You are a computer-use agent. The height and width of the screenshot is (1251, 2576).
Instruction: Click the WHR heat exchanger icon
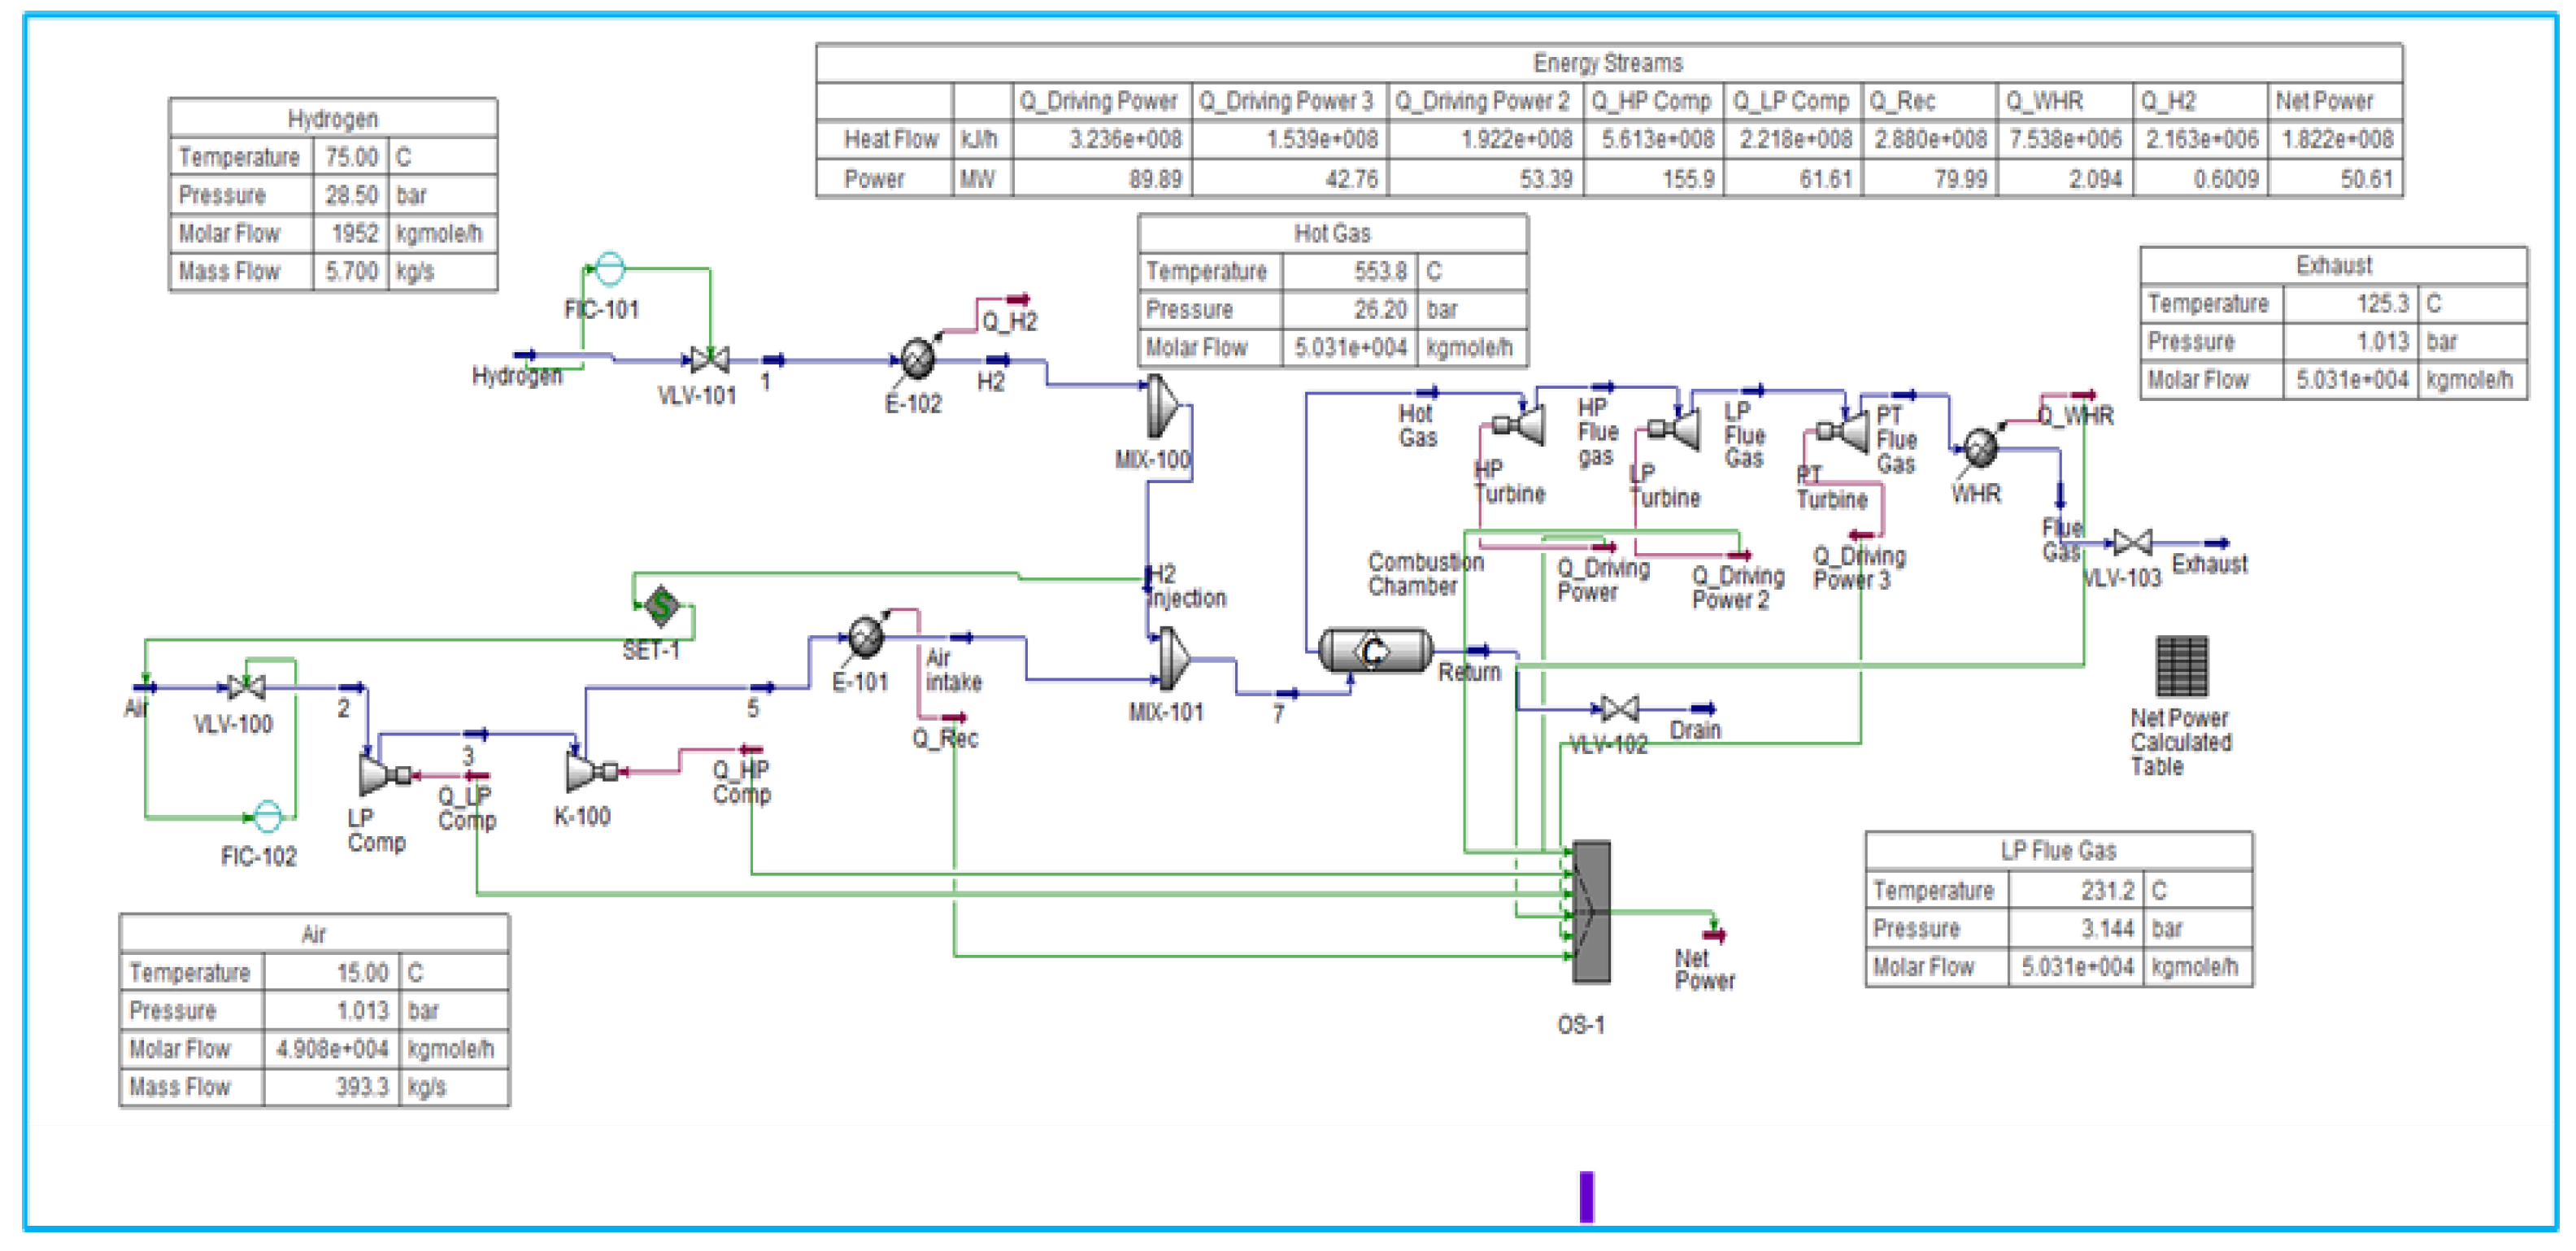click(1979, 448)
